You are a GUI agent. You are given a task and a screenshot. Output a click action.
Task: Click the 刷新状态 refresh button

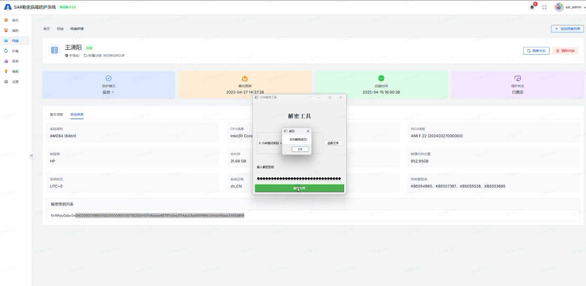[x=536, y=51]
